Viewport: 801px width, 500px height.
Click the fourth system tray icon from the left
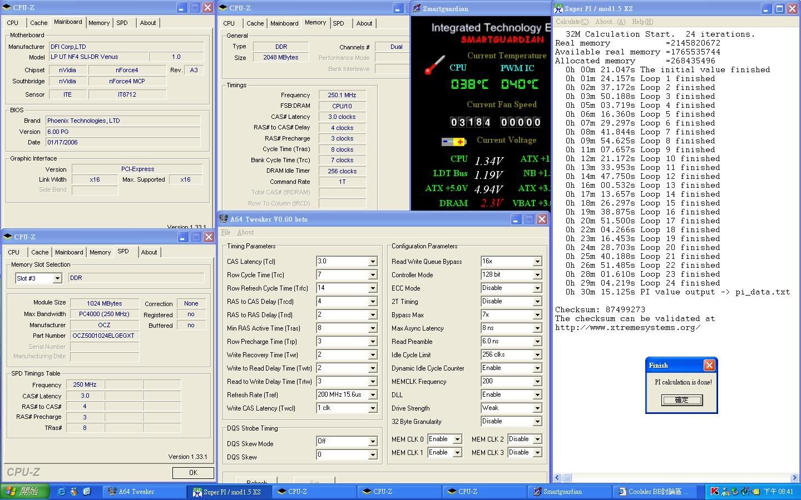pos(745,492)
